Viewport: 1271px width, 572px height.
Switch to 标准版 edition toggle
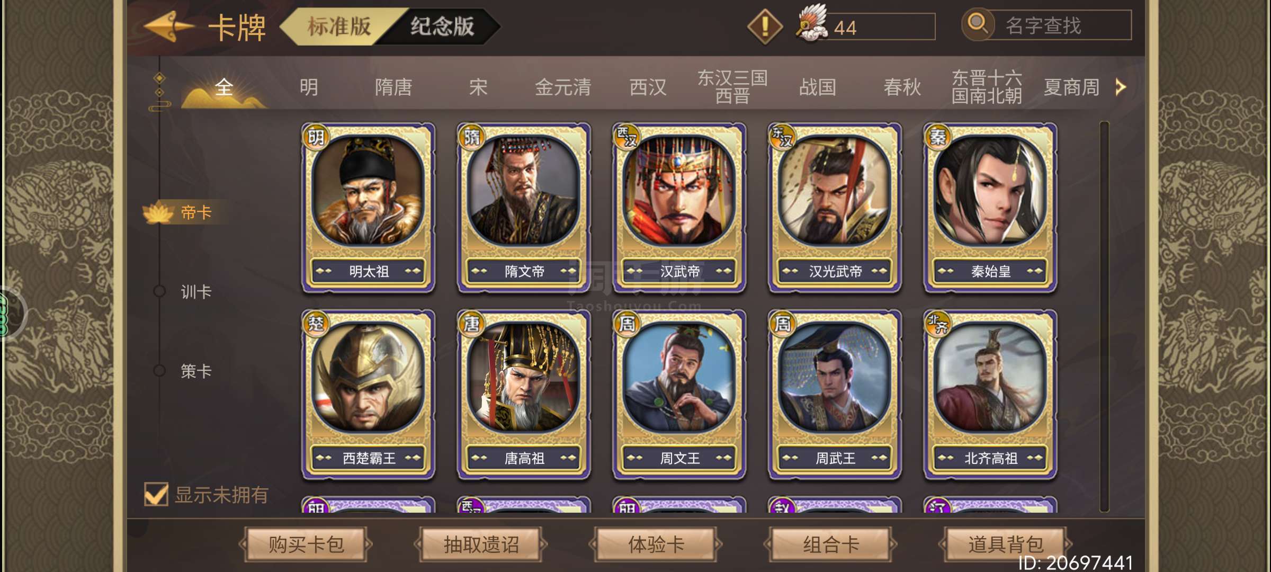tap(339, 26)
